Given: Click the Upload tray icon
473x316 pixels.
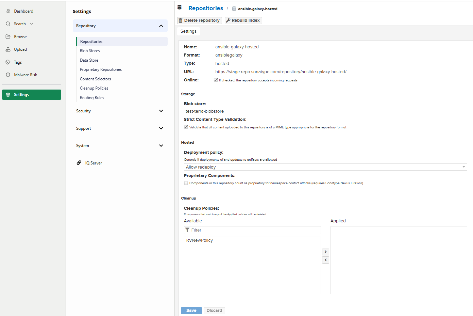Looking at the screenshot, I should point(8,49).
